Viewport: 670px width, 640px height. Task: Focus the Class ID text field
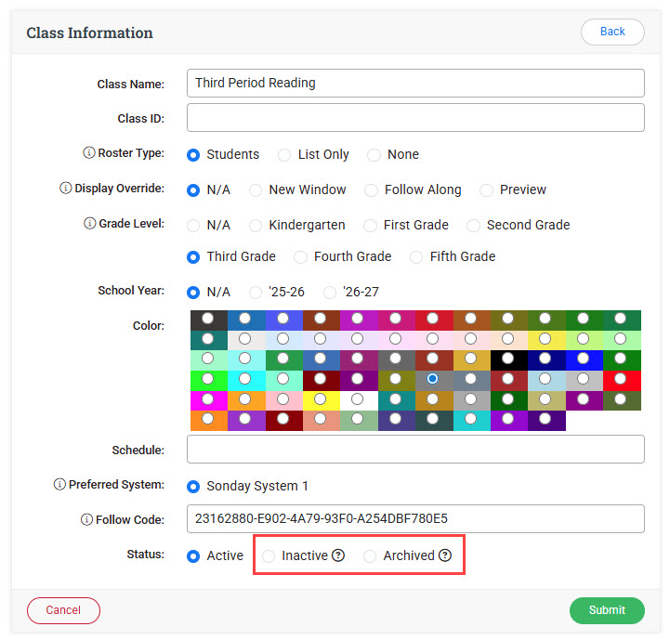coord(415,118)
